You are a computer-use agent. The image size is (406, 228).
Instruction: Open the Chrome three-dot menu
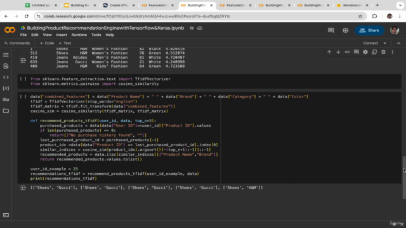400,16
